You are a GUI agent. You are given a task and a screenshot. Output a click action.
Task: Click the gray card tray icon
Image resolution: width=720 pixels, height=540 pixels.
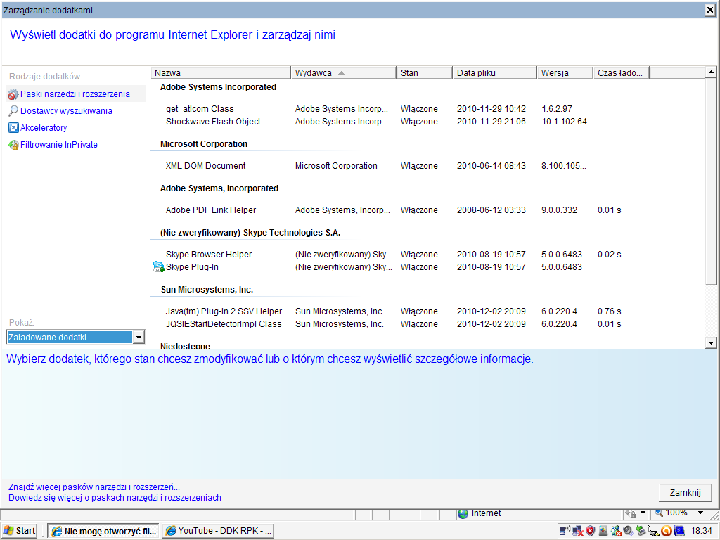603,531
